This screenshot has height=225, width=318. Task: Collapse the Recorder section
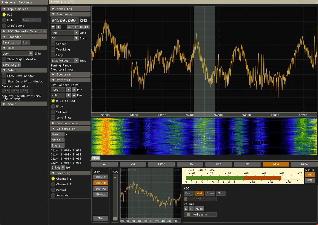pos(24,37)
